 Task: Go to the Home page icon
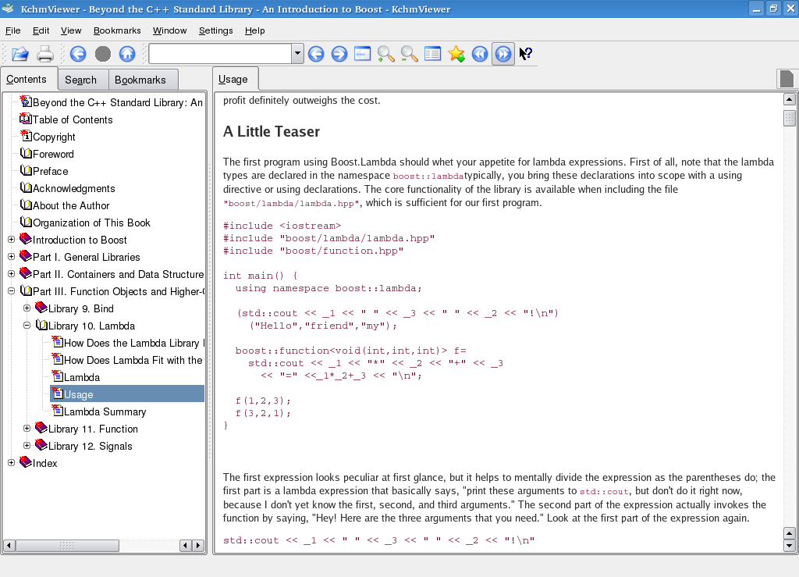pos(127,54)
